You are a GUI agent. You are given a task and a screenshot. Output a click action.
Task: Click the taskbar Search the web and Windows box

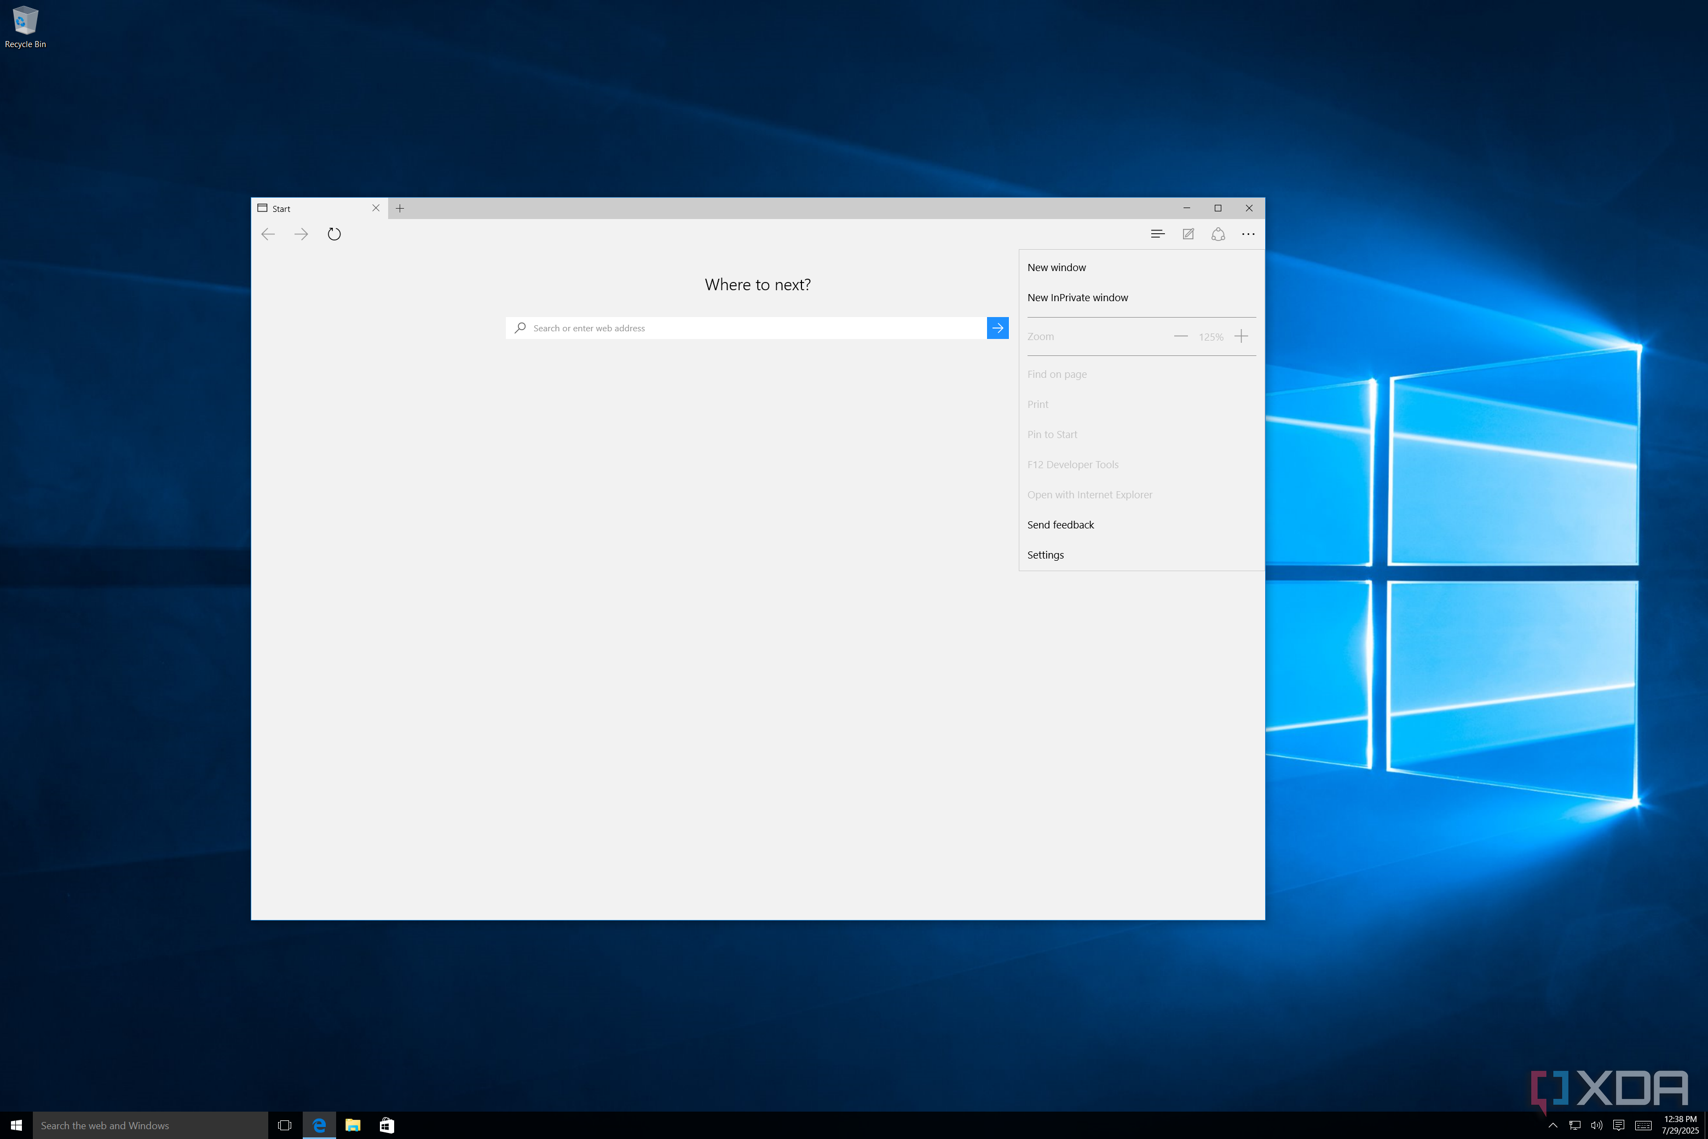point(151,1125)
